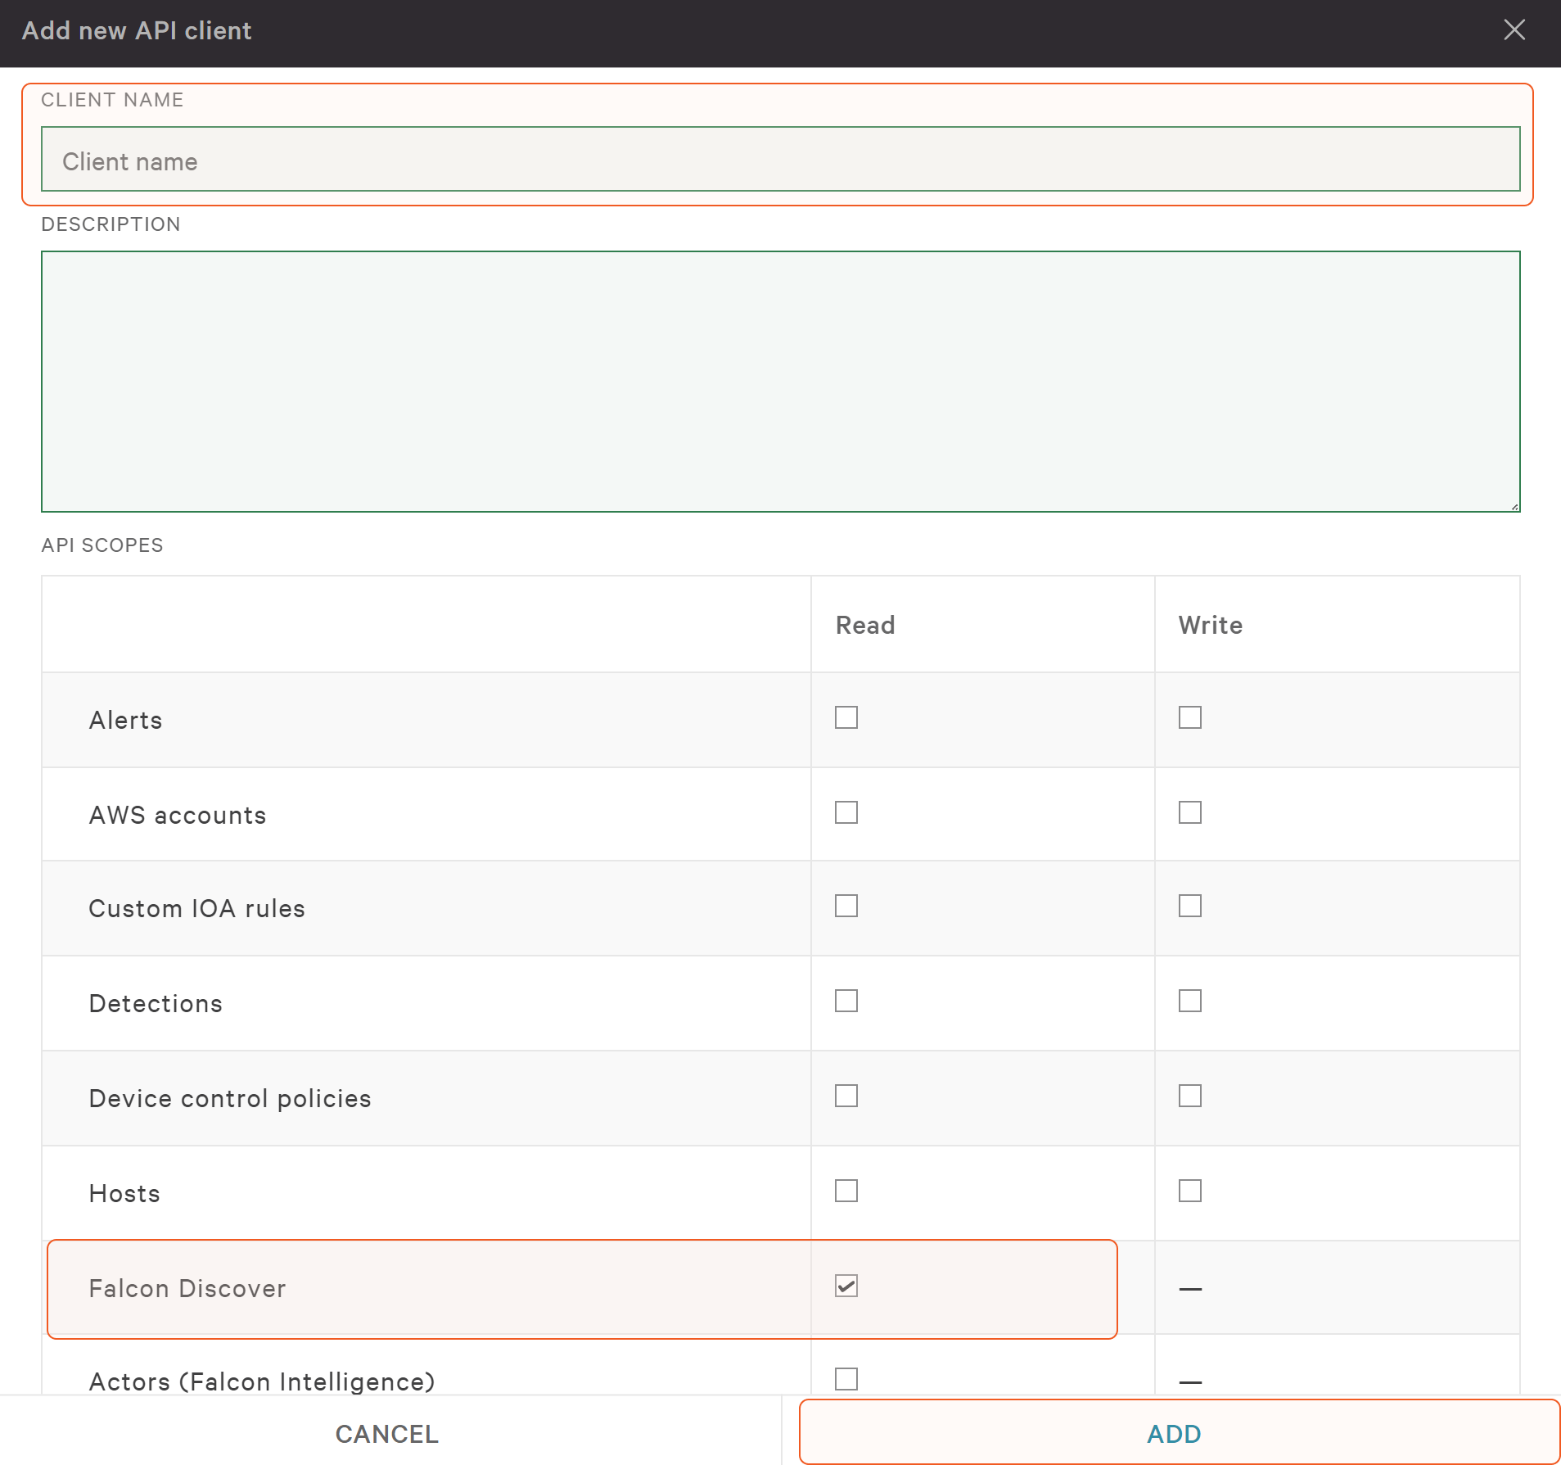Check the AWS accounts Read checkbox

(846, 812)
